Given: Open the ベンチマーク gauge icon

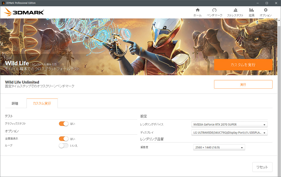Looking at the screenshot, I should (214, 10).
